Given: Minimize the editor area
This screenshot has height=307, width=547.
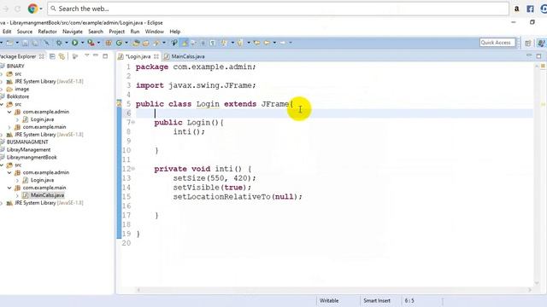Looking at the screenshot, I should coord(529,55).
